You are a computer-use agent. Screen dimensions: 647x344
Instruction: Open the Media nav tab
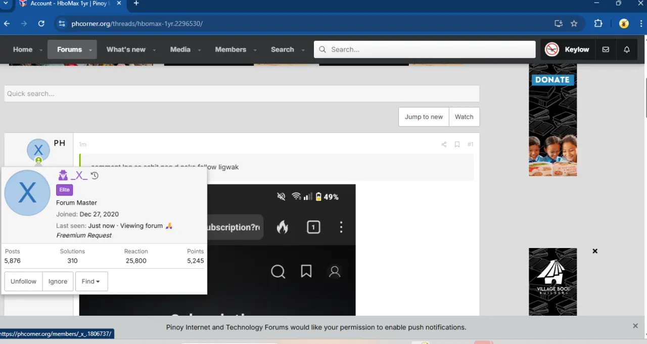pos(180,50)
